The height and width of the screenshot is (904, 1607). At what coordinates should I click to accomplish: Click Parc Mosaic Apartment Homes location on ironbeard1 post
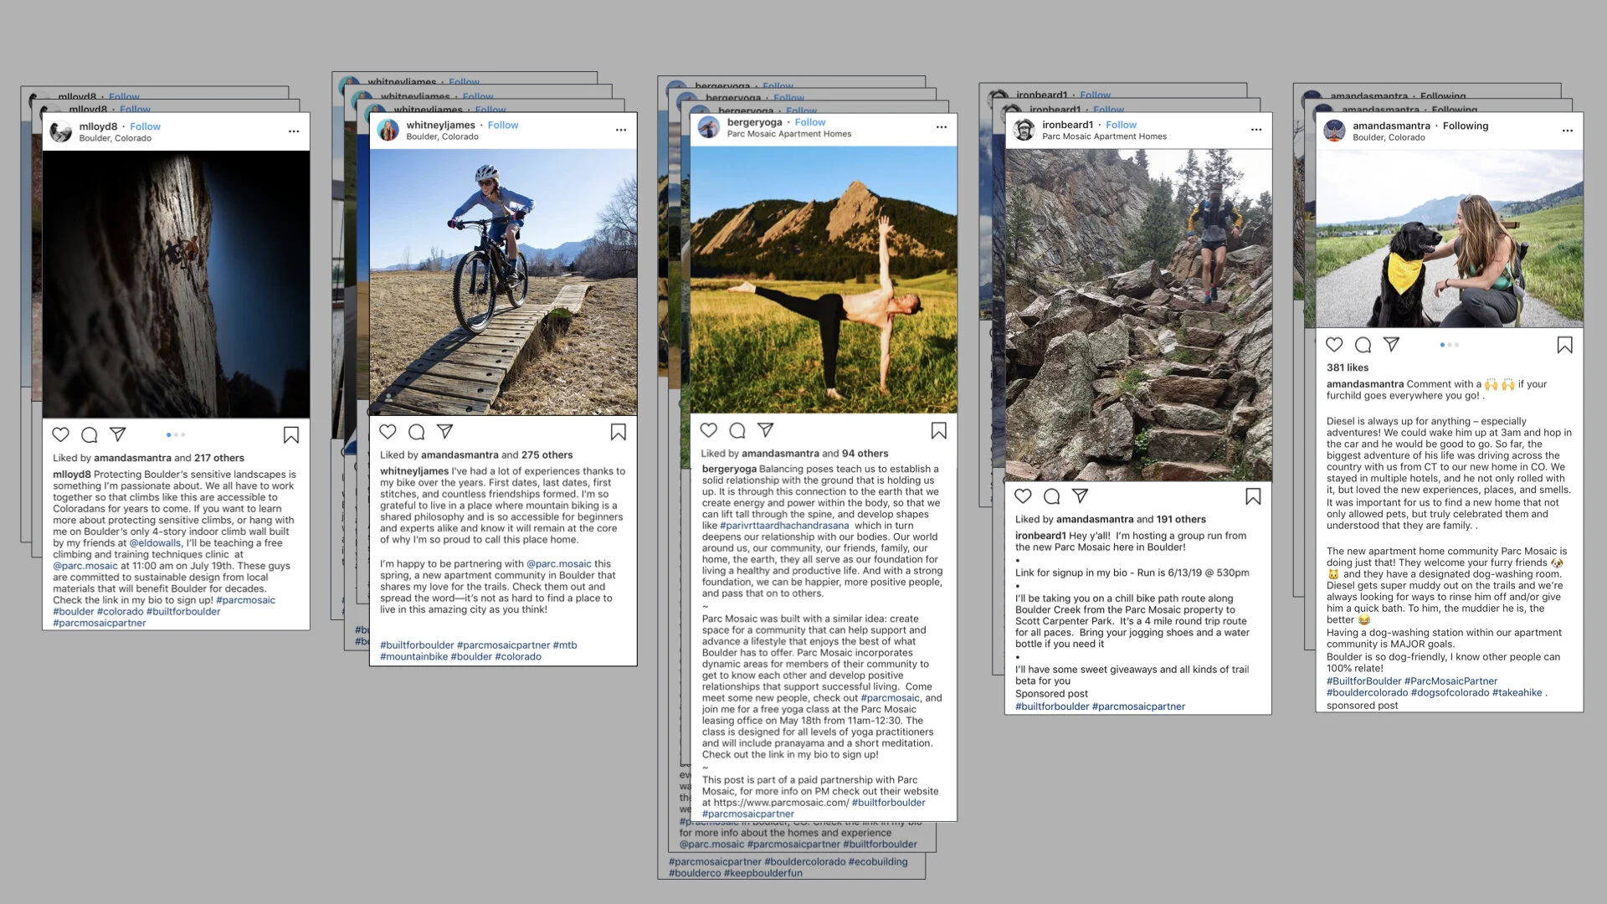point(1103,136)
